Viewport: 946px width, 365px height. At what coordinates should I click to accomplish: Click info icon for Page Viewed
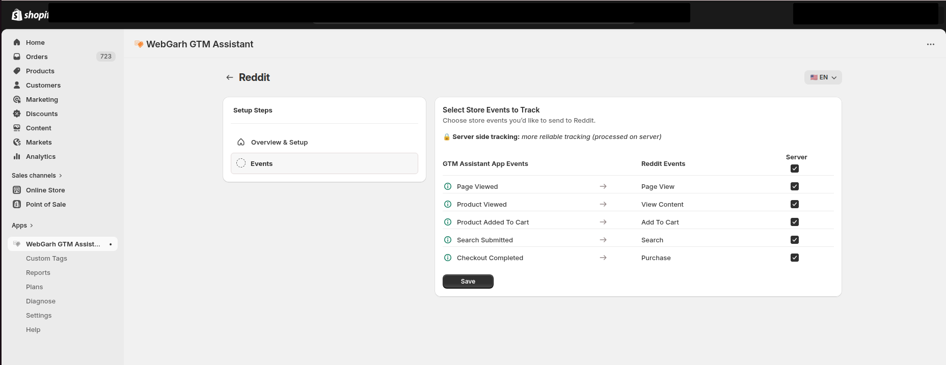[x=448, y=186]
